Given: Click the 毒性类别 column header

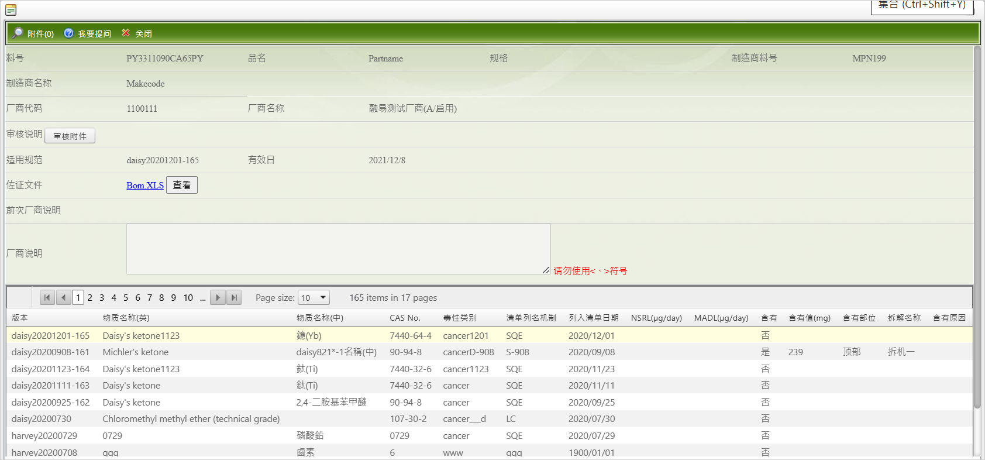Looking at the screenshot, I should [x=460, y=318].
